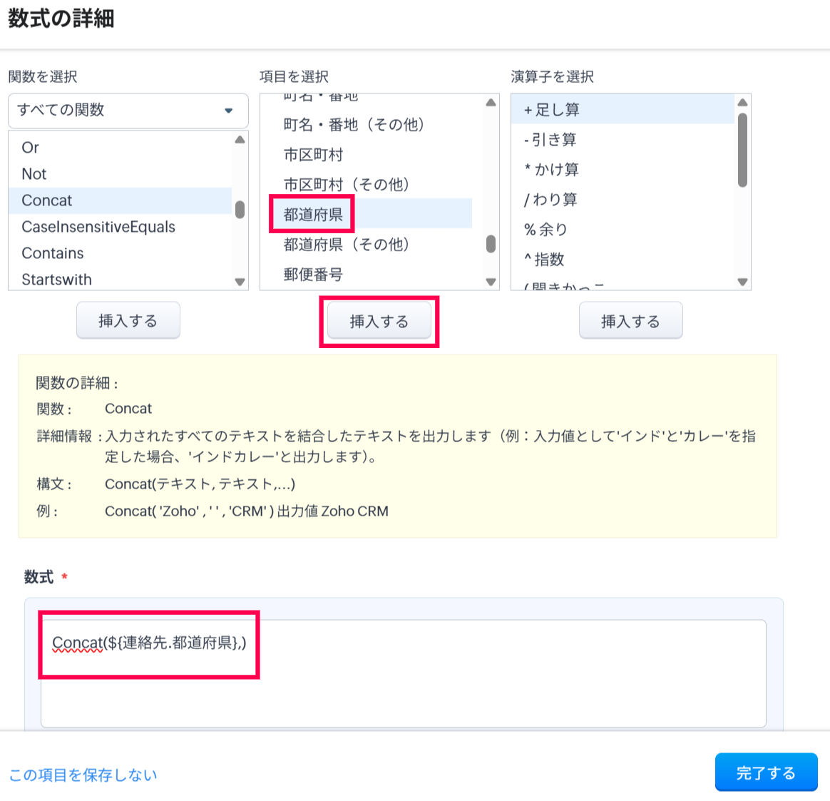Open the すべての関数 dropdown
This screenshot has width=830, height=801.
click(128, 111)
